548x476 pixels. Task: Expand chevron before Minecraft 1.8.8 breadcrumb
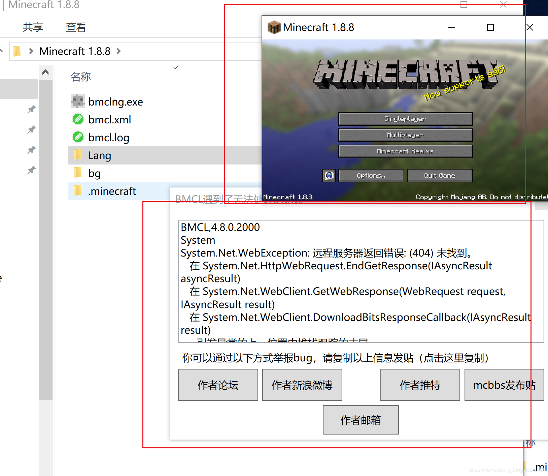click(x=31, y=51)
